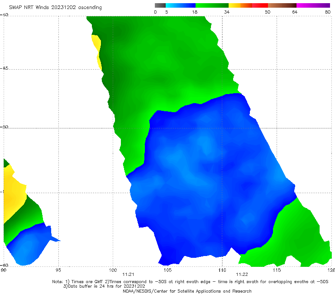The height and width of the screenshot is (294, 335).
Task: Click the swath time label '11:22'
Action: (242, 275)
